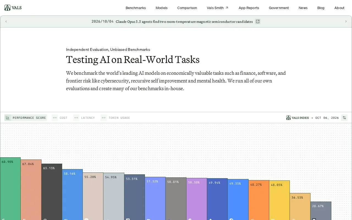
Task: Click the yellow bar labeled 48.05%
Action: coord(279,200)
